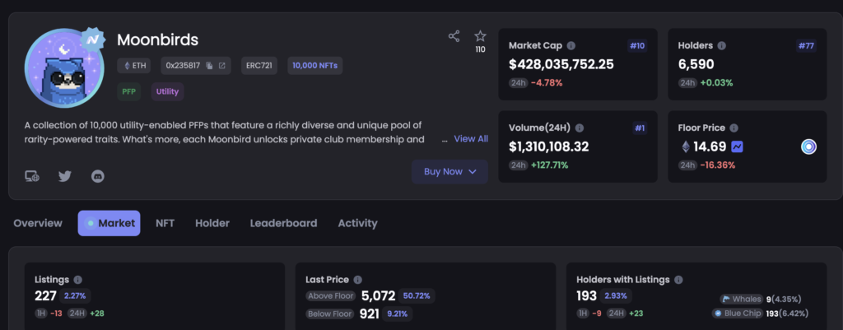Image resolution: width=843 pixels, height=330 pixels.
Task: Click the Blur marketplace icon in Floor Price
Action: [x=808, y=146]
